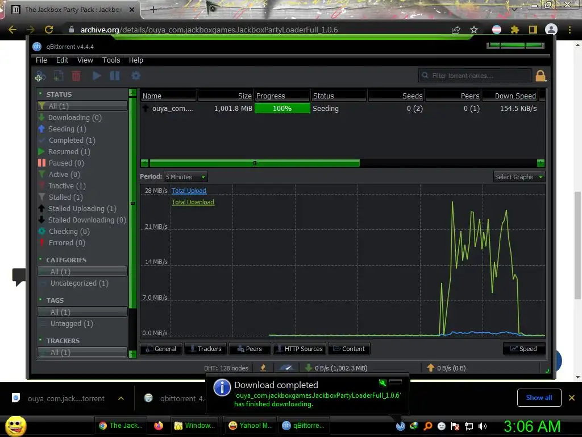The height and width of the screenshot is (437, 582).
Task: Click the Add Torrent File toolbar icon
Action: click(x=59, y=76)
